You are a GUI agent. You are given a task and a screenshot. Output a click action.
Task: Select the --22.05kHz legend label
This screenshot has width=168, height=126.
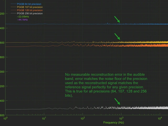click(x=23, y=17)
